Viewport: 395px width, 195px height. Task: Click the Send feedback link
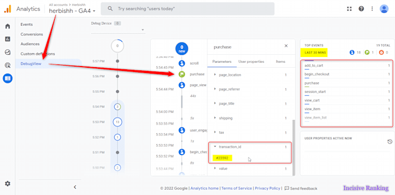click(304, 188)
